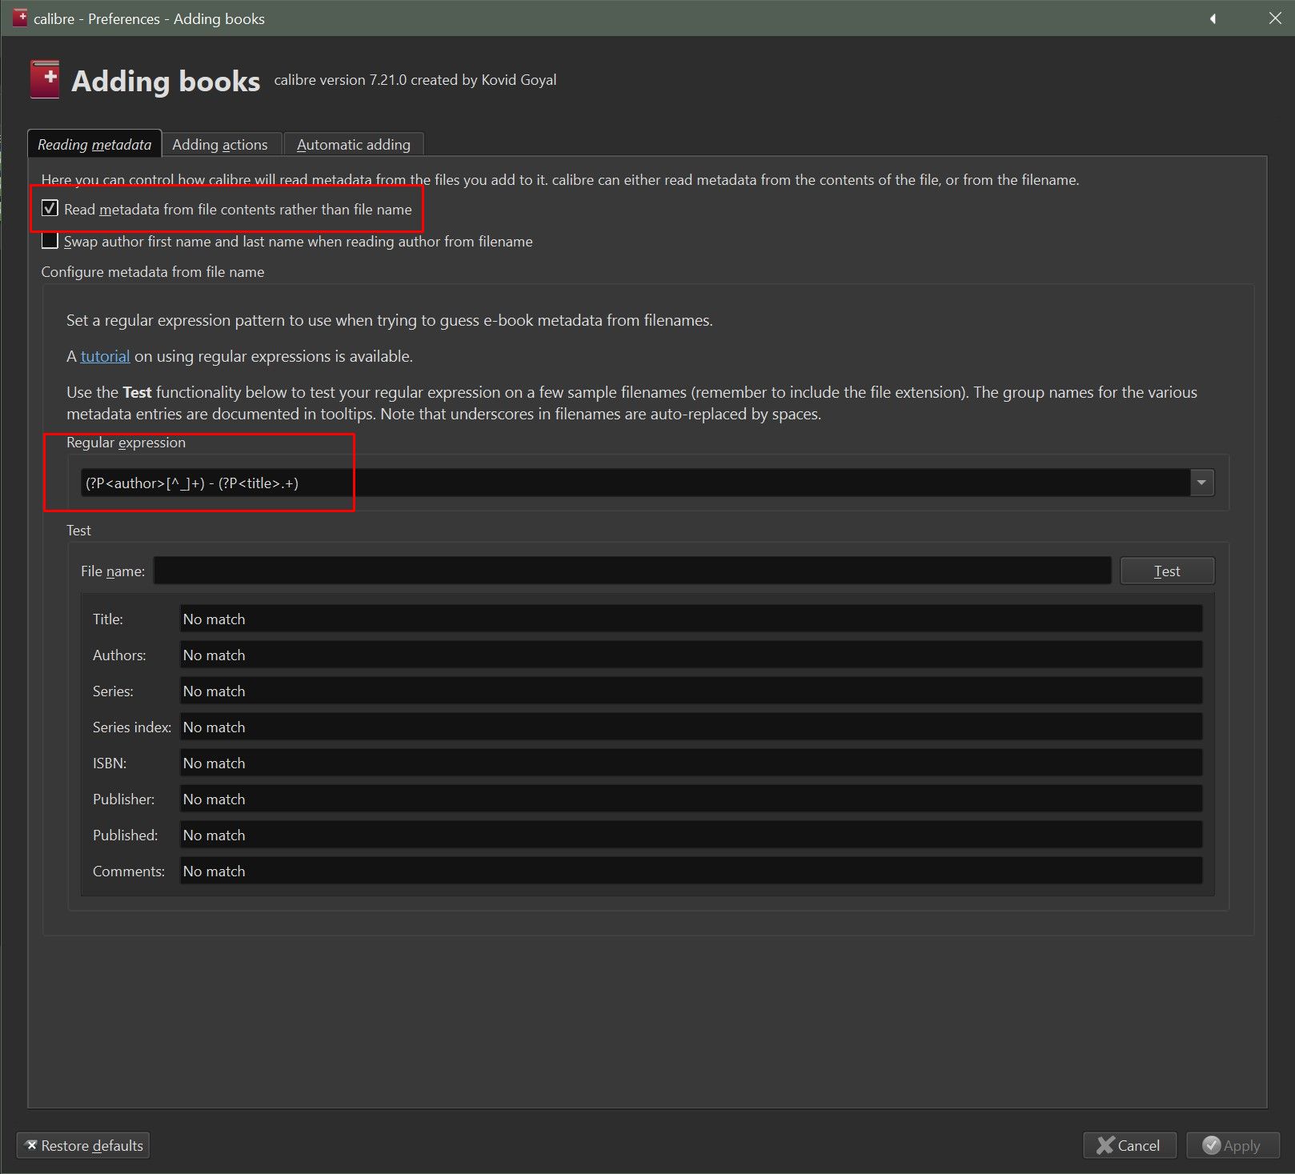This screenshot has width=1295, height=1174.
Task: Click the Apply button
Action: pos(1233,1145)
